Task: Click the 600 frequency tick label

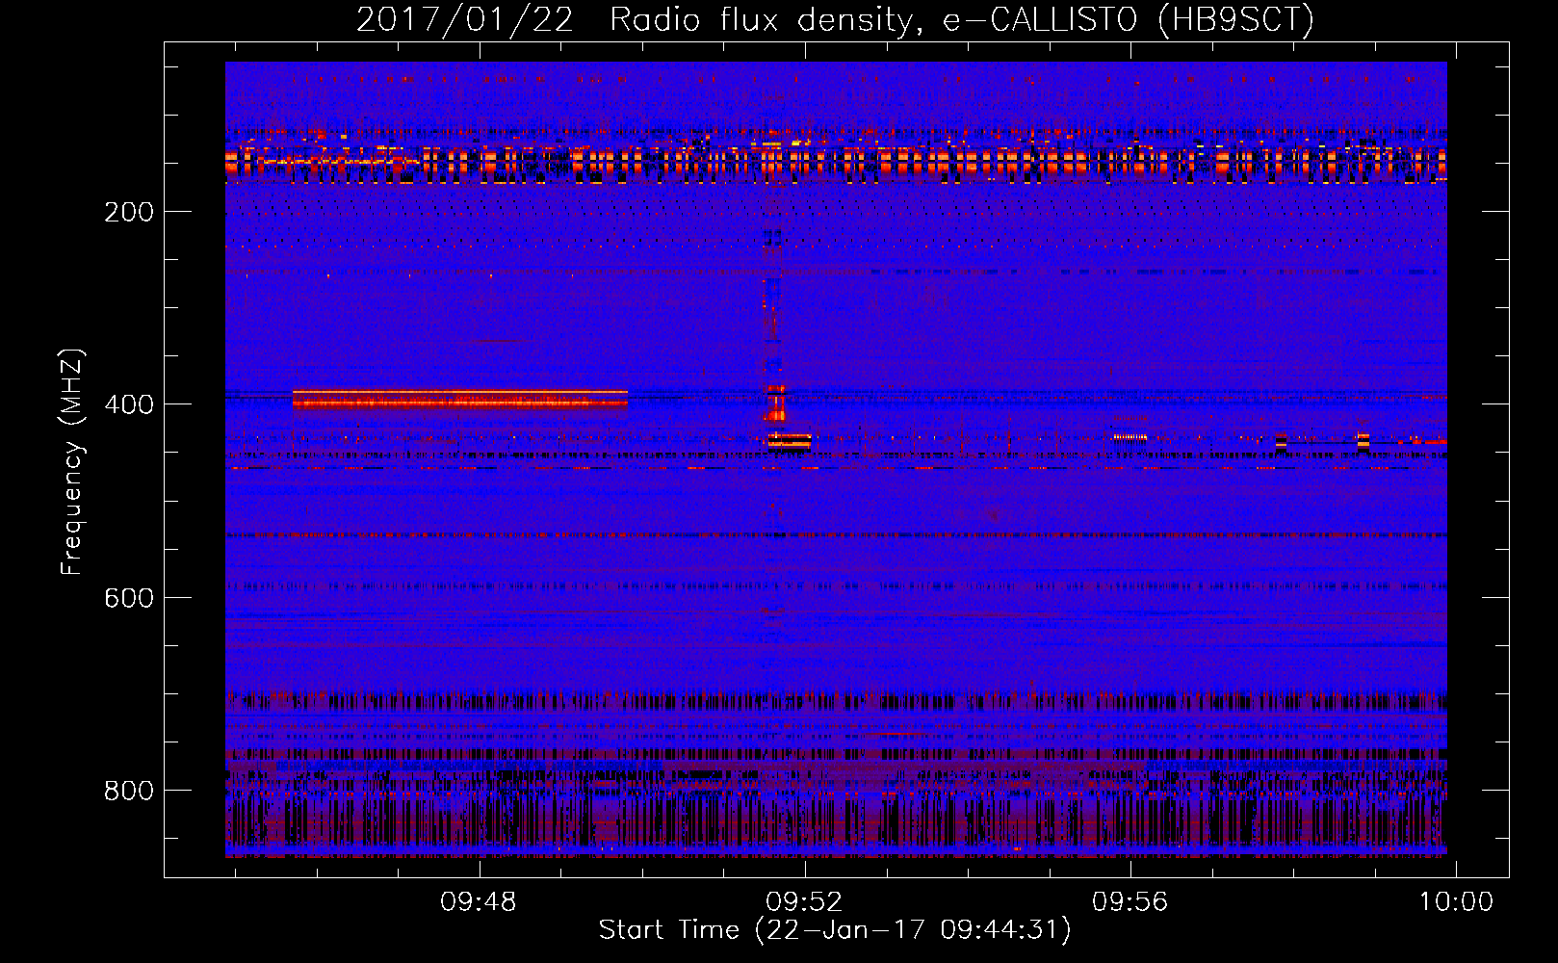Action: tap(129, 598)
